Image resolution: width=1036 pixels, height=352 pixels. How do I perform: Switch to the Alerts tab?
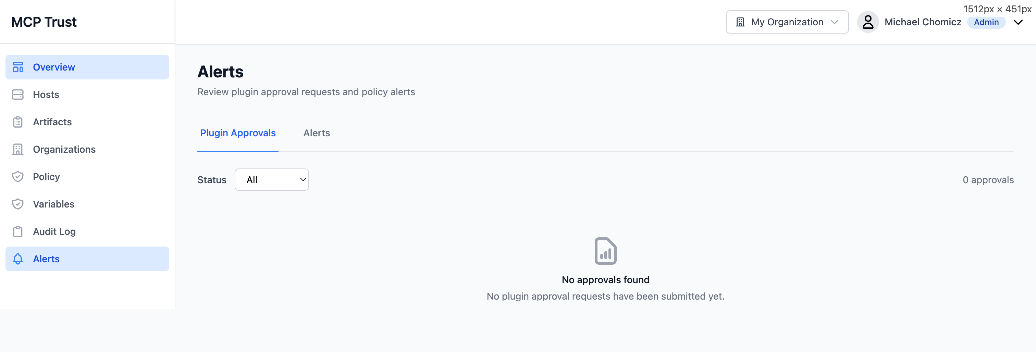[x=317, y=133]
